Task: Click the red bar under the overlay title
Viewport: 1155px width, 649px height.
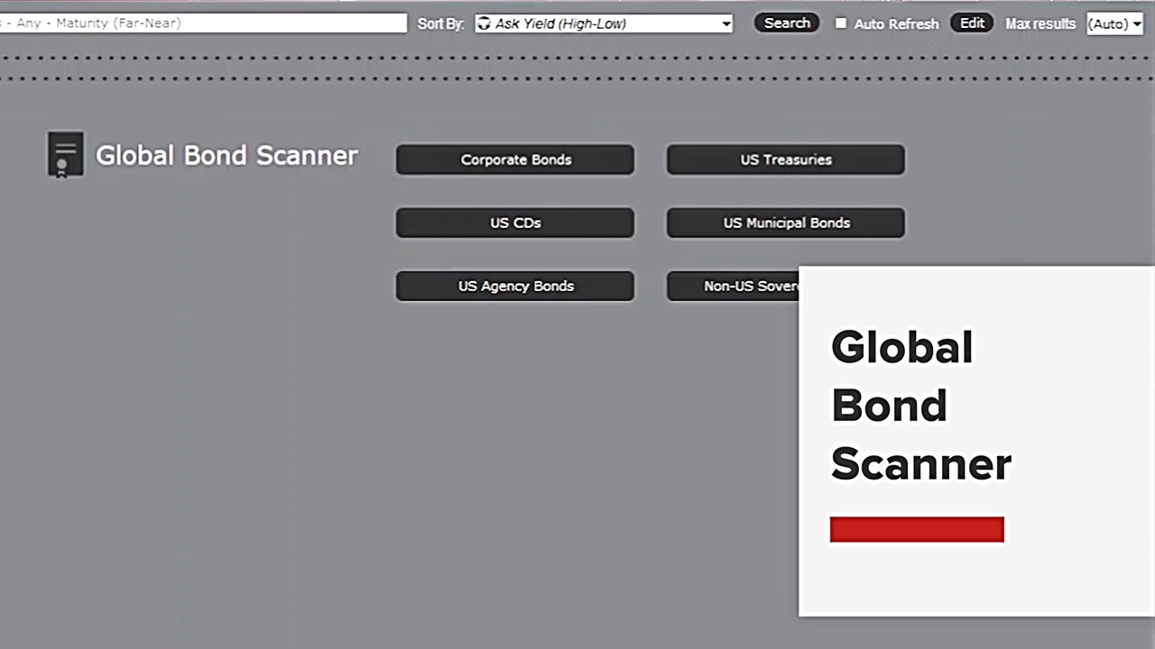Action: point(917,529)
